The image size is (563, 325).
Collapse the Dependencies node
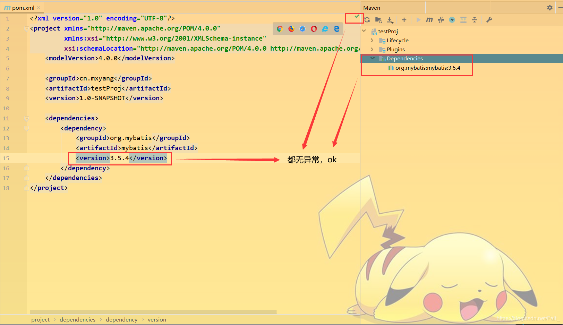[373, 58]
